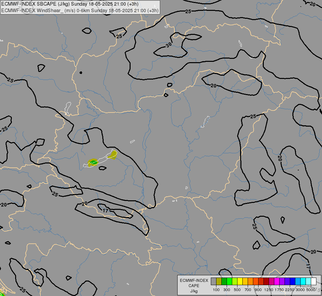Click the legend value 100
Image resolution: width=322 pixels, height=296 pixels.
click(x=216, y=290)
